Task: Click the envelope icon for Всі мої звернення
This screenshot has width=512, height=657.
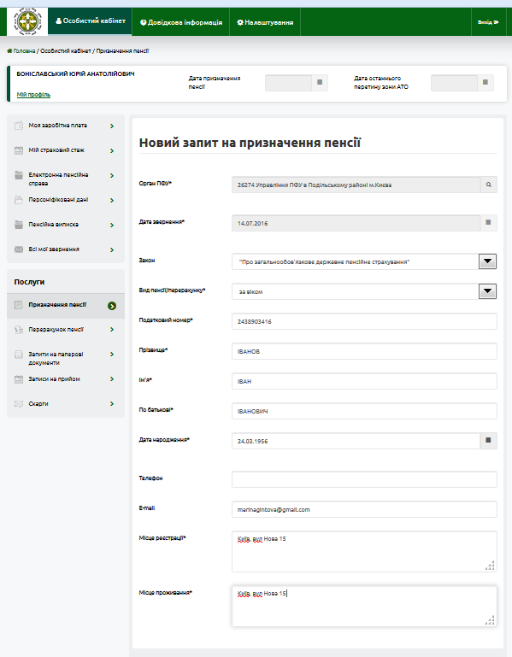Action: click(19, 249)
